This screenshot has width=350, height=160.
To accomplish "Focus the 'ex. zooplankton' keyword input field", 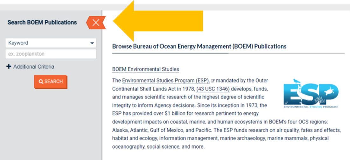I will tap(51, 54).
